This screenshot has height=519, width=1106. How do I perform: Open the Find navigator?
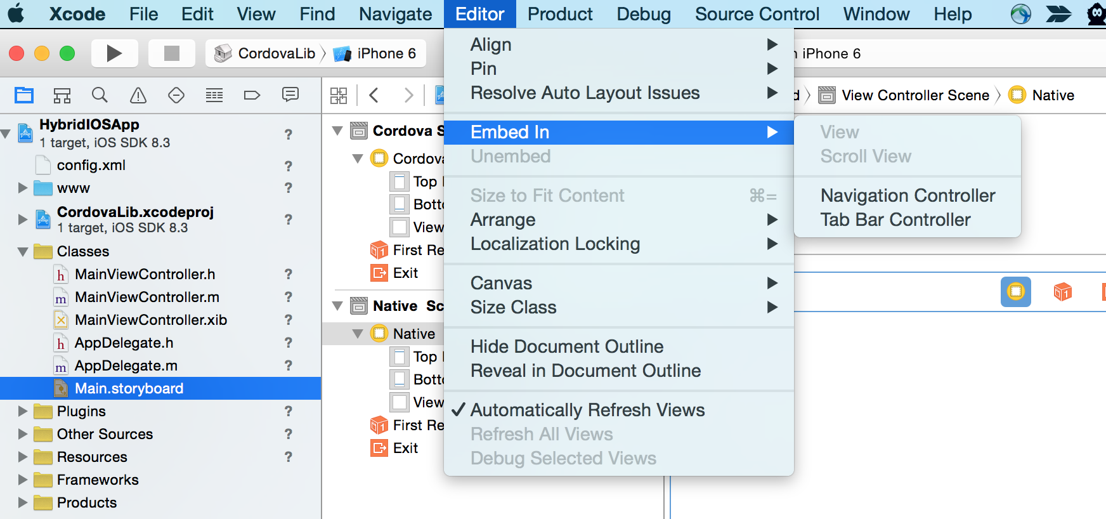tap(100, 95)
